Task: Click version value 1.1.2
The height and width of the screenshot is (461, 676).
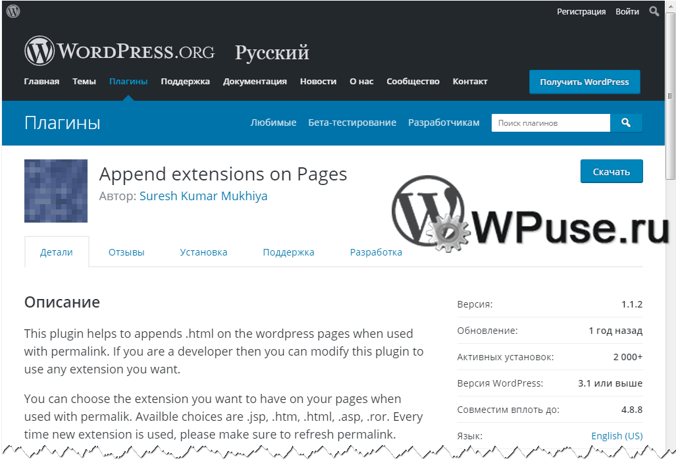Action: (632, 304)
